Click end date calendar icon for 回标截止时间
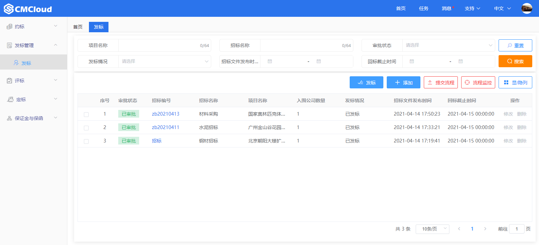 tap(461, 62)
